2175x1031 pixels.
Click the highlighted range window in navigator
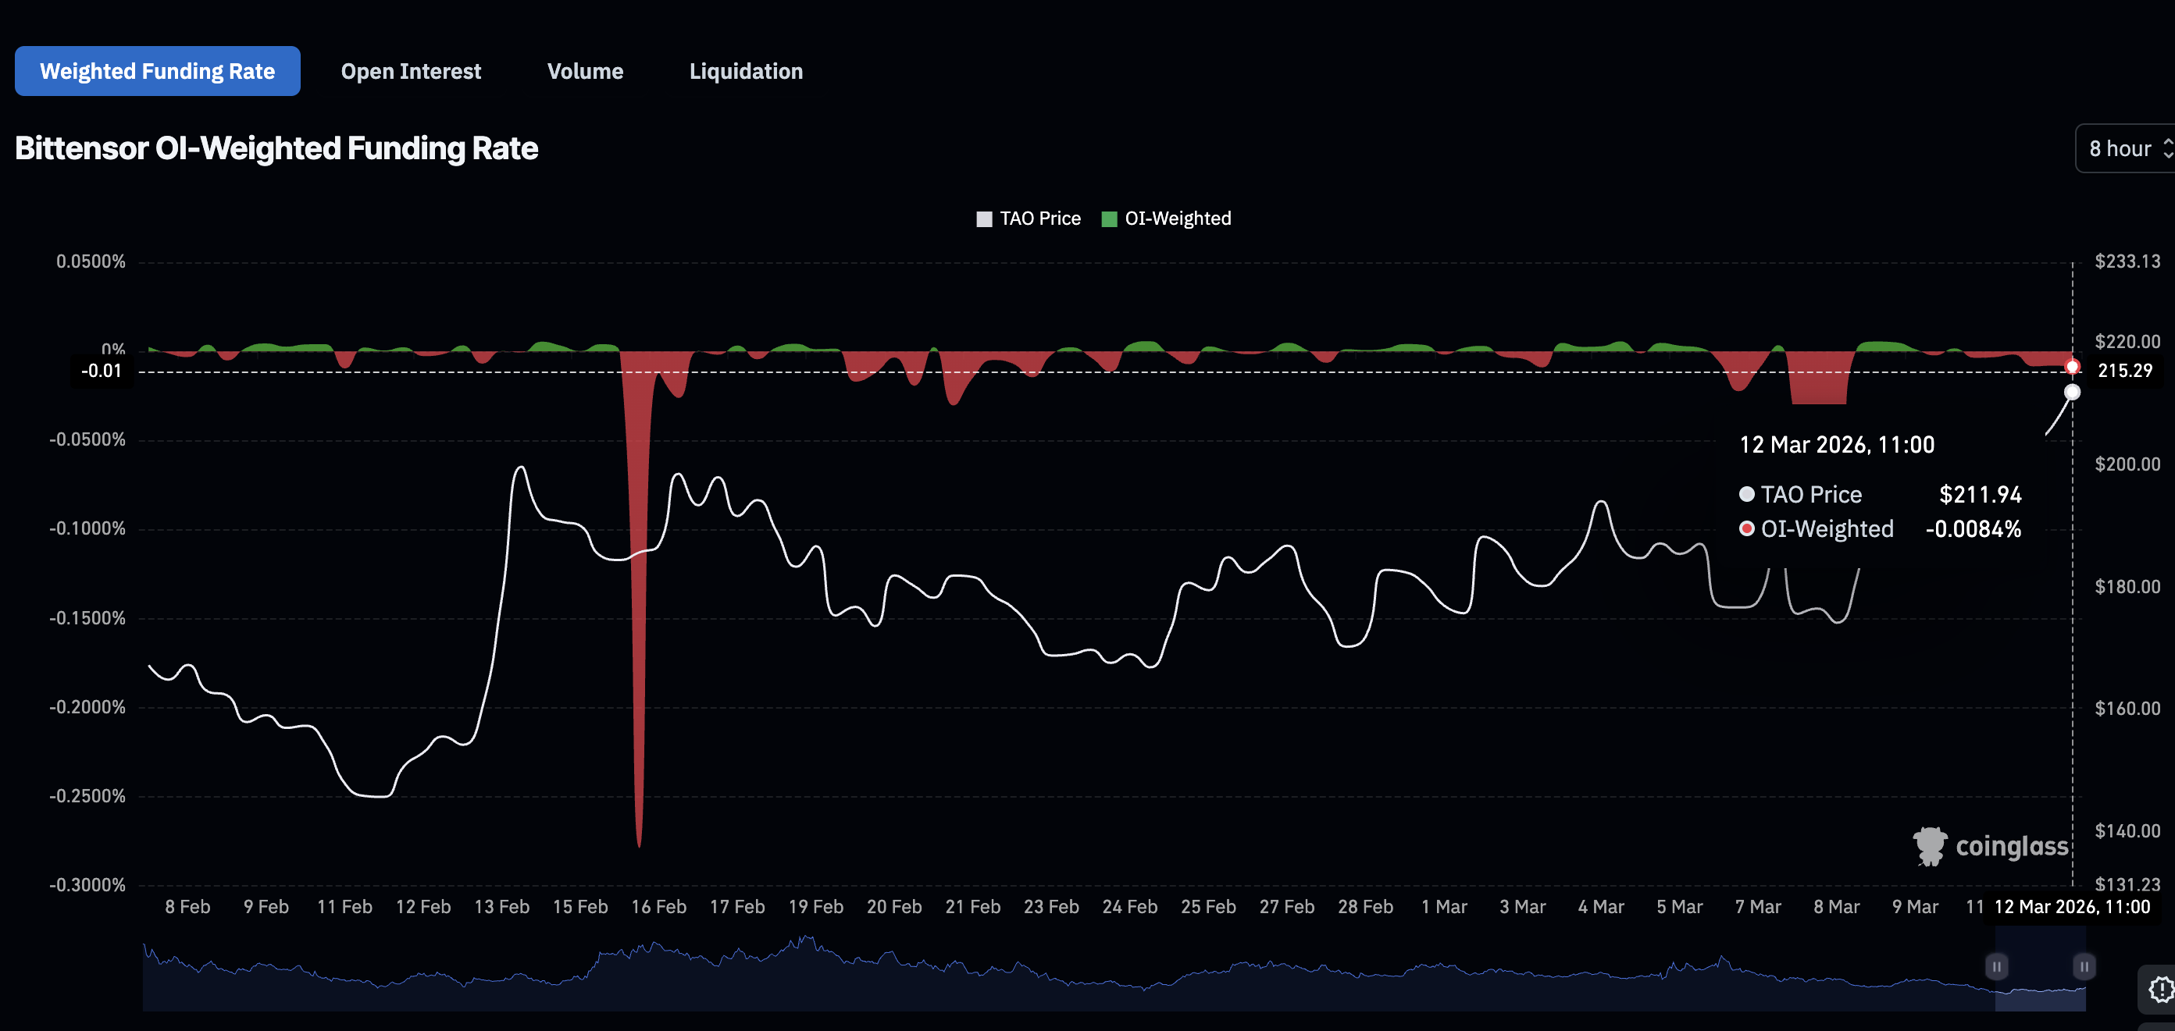pyautogui.click(x=2040, y=987)
